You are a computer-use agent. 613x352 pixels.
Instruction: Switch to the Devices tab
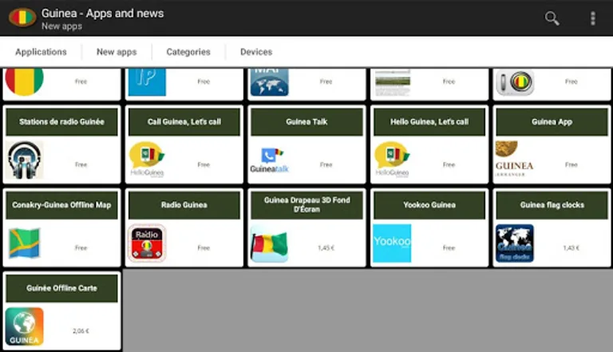(x=256, y=52)
